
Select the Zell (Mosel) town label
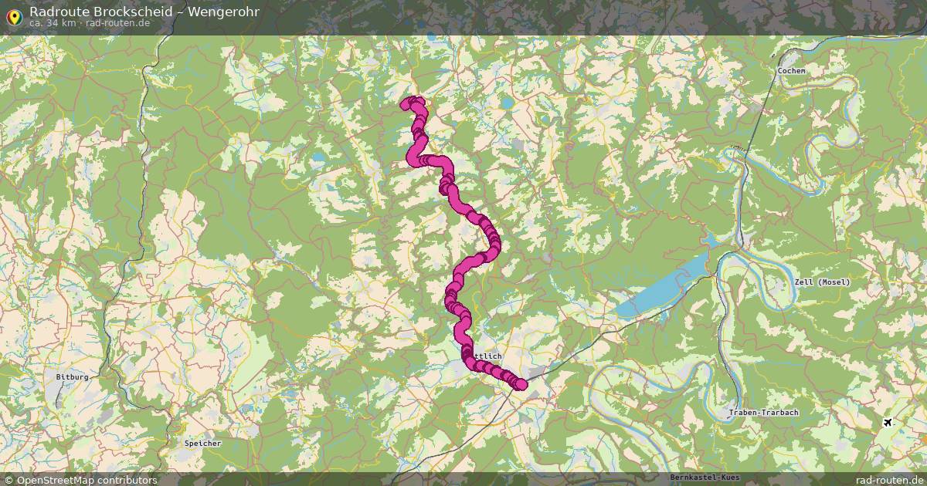coord(822,282)
